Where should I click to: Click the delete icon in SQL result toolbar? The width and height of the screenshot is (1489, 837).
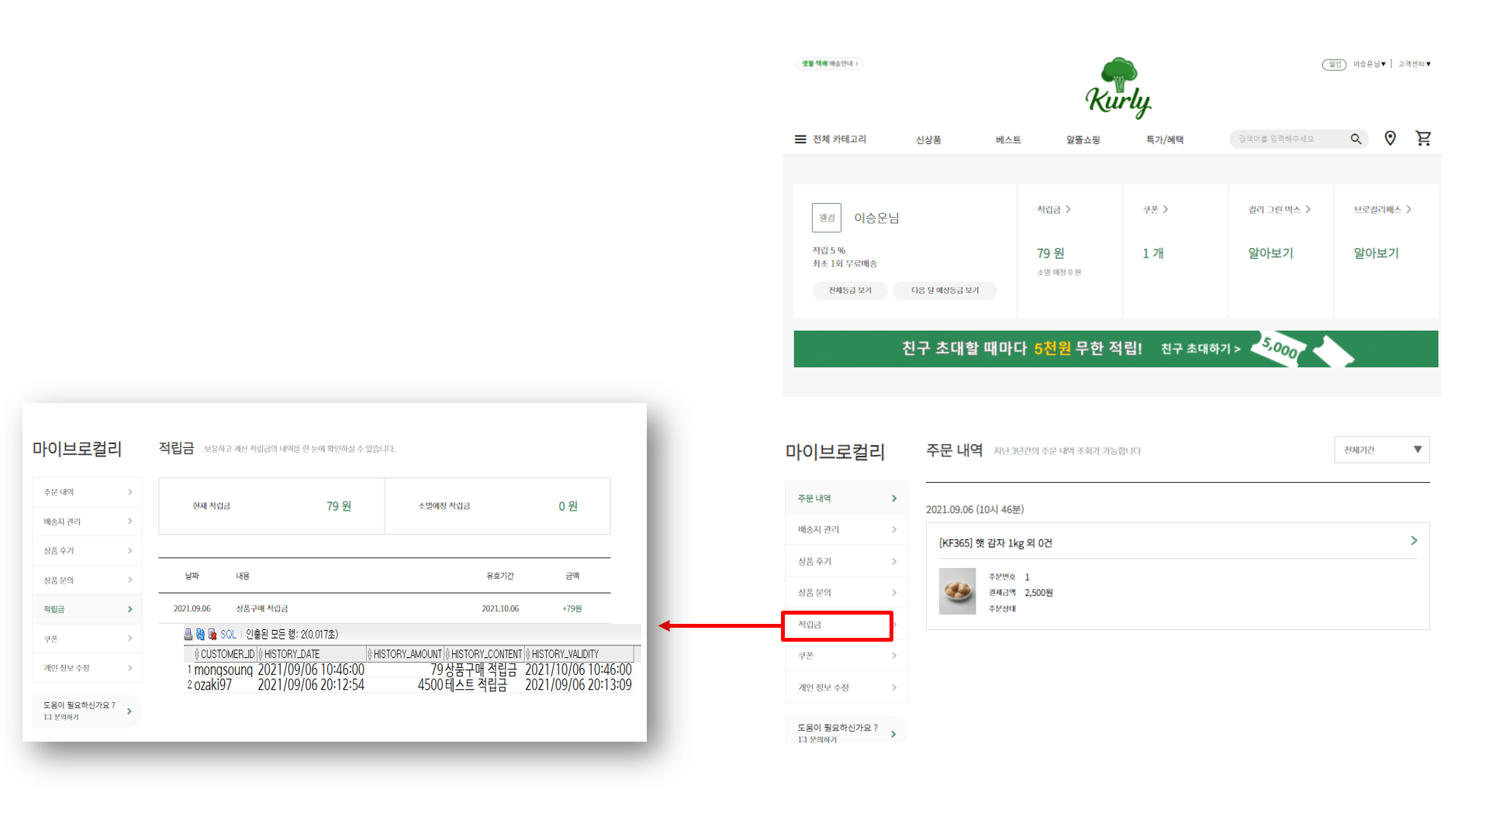(x=212, y=634)
